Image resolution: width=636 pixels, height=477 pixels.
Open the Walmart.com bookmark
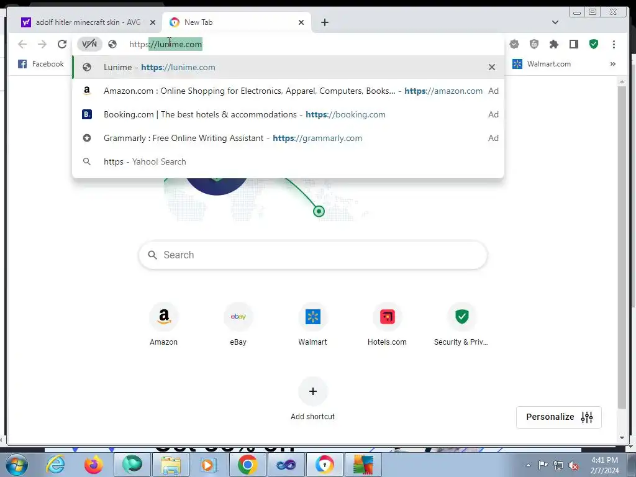point(542,64)
